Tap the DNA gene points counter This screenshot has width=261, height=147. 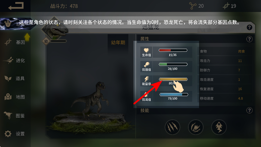[229, 6]
